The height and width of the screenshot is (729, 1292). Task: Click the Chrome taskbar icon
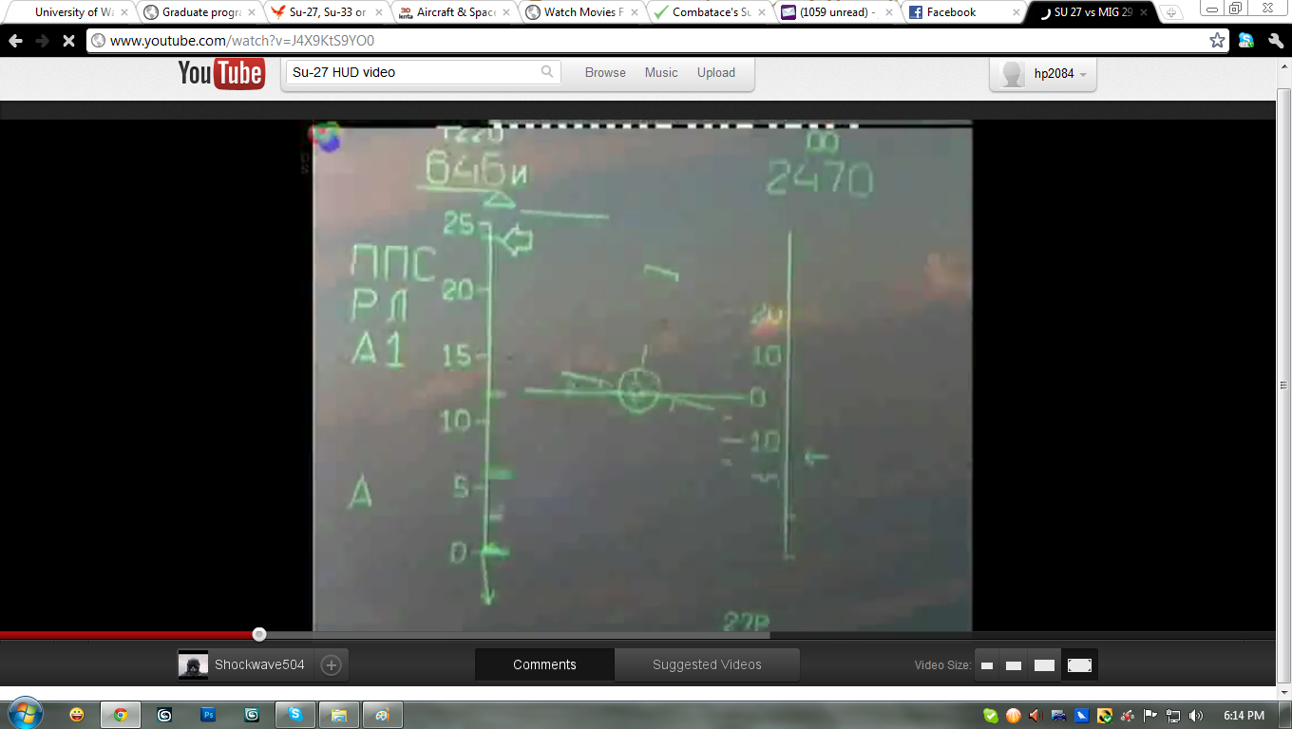coord(121,715)
